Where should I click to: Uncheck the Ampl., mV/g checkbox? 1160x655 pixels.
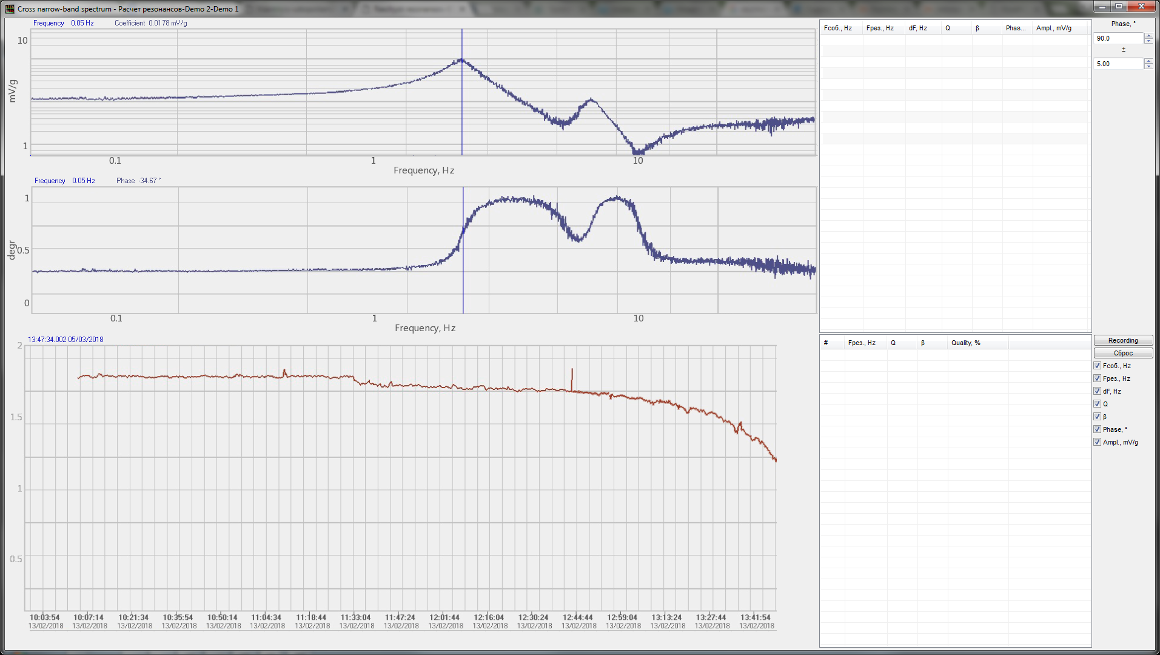pyautogui.click(x=1098, y=442)
